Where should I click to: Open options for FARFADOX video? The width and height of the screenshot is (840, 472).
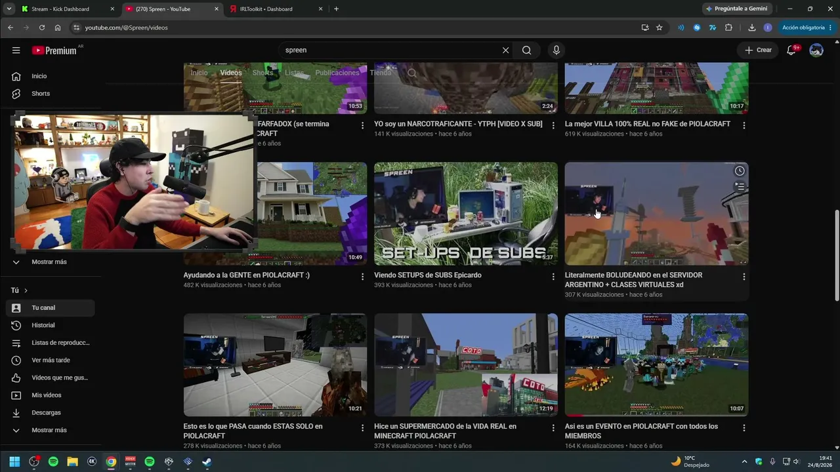tap(362, 125)
